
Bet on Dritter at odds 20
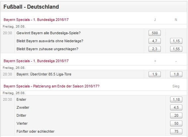[176, 115]
